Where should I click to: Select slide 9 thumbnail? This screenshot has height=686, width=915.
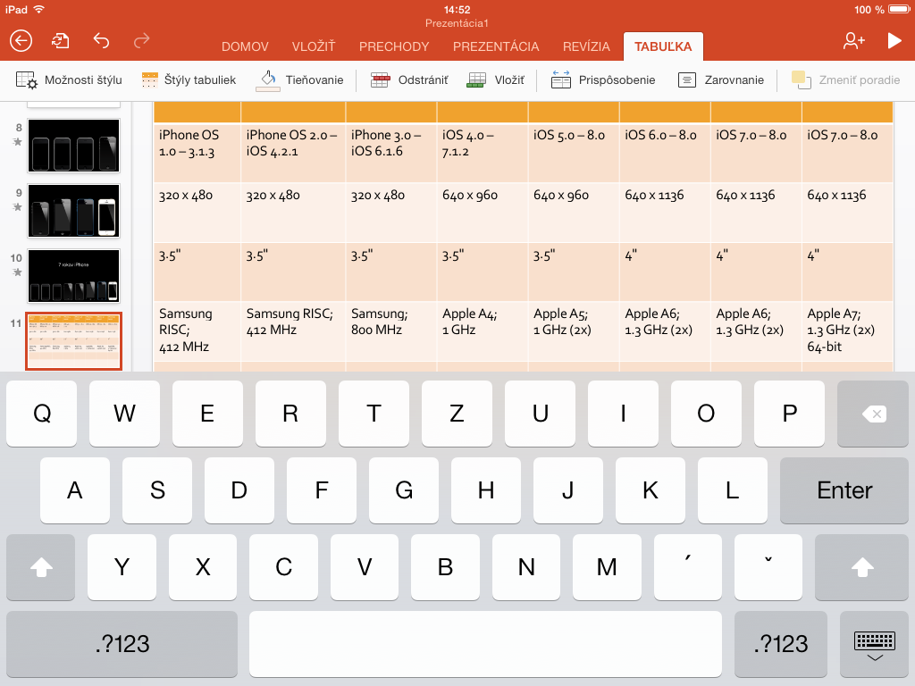[x=73, y=211]
